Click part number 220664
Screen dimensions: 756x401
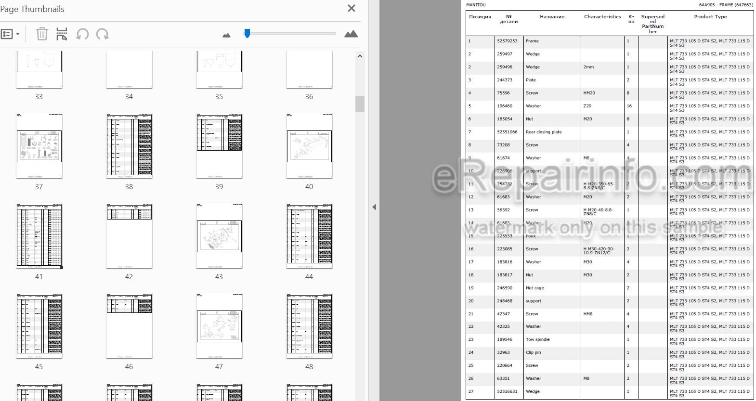(x=505, y=365)
